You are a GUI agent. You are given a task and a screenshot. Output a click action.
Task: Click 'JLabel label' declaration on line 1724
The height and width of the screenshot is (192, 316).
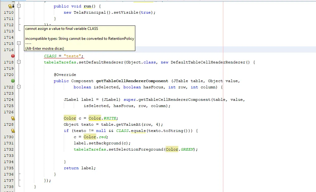coord(79,100)
